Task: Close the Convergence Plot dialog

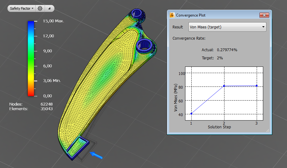Action: 264,15
